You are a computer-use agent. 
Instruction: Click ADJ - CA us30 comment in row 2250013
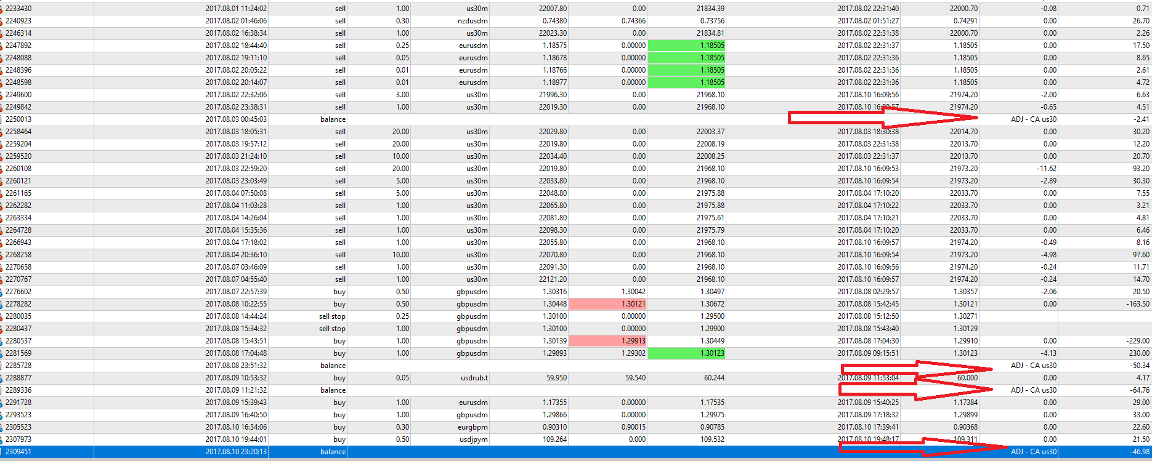[1034, 119]
